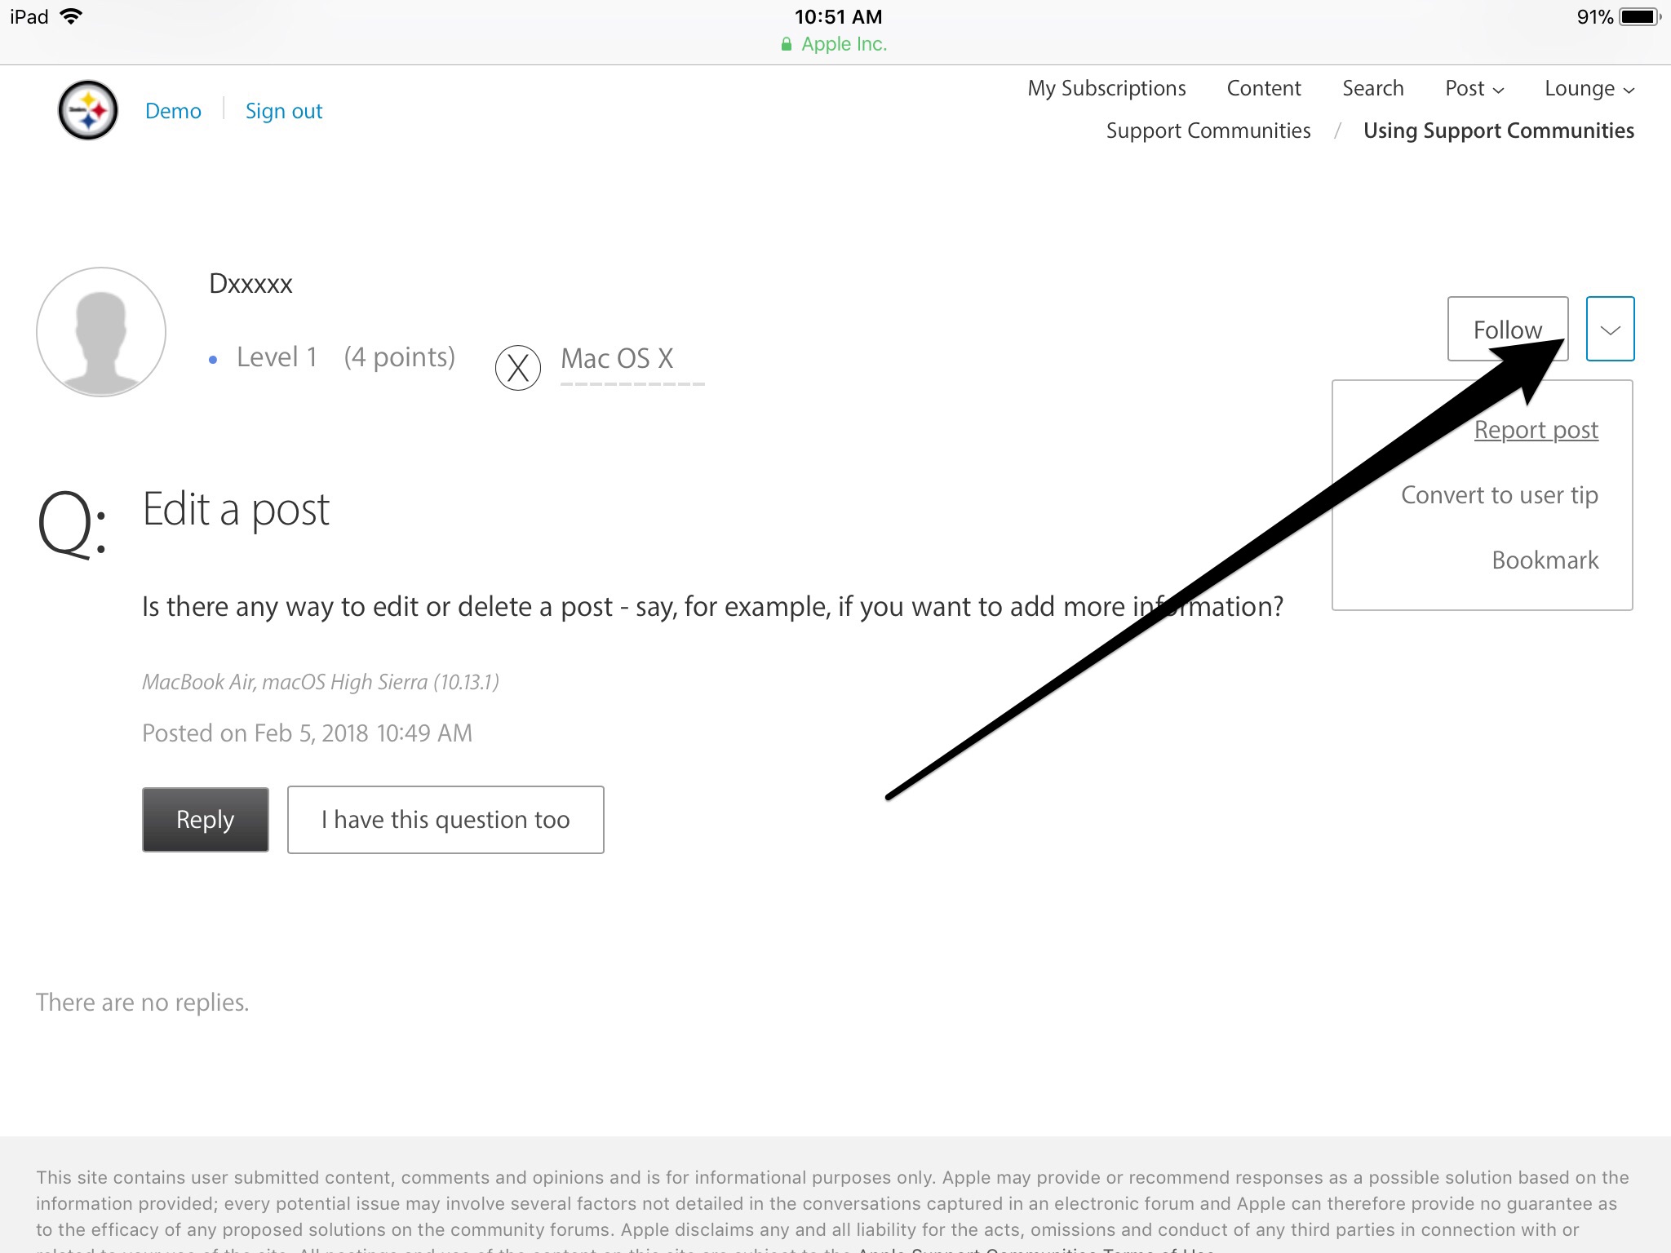The height and width of the screenshot is (1253, 1671).
Task: Tap the Wi-Fi status icon
Action: pyautogui.click(x=72, y=16)
